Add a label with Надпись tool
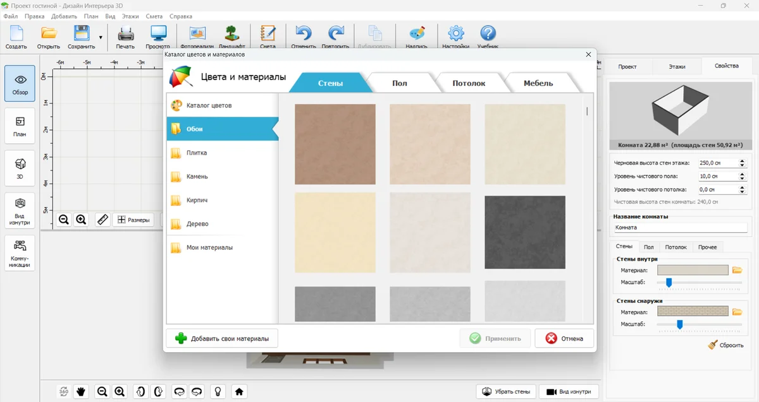This screenshot has width=759, height=402. pos(416,37)
